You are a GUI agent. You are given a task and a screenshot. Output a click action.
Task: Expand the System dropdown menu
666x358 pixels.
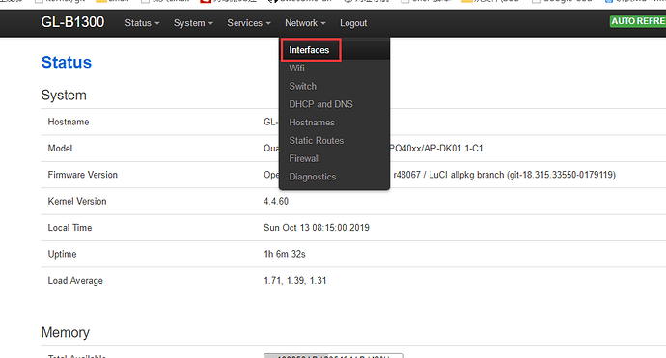pyautogui.click(x=193, y=23)
